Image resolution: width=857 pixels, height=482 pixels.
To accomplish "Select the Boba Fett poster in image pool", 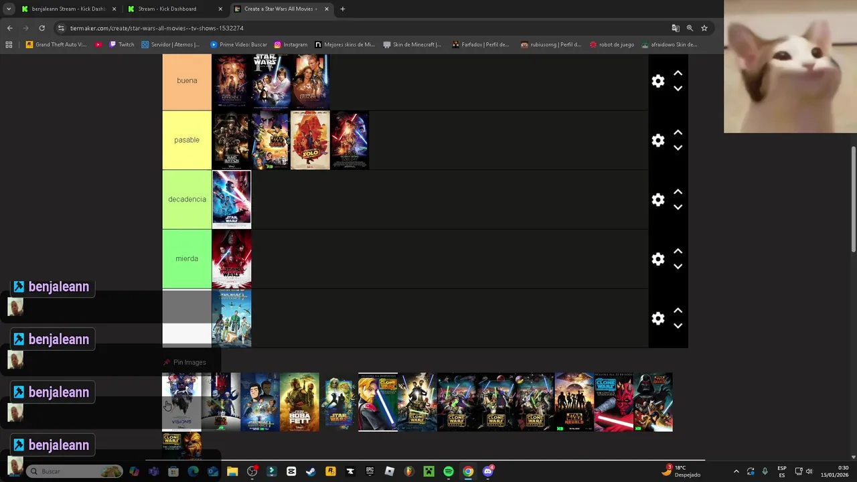I will click(x=299, y=402).
